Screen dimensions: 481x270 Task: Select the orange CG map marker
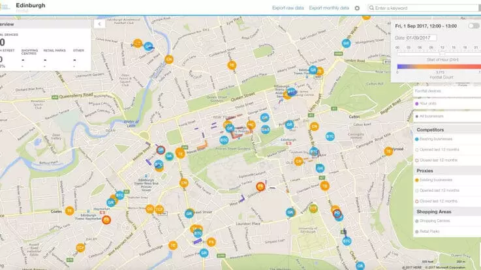click(149, 209)
